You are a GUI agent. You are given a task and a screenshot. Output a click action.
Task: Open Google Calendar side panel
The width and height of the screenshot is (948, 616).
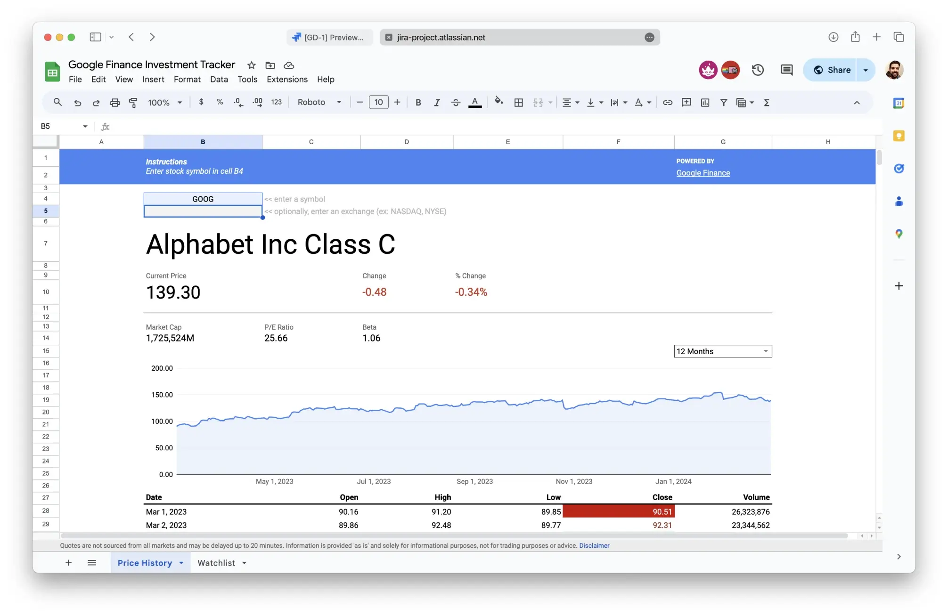[x=899, y=103]
